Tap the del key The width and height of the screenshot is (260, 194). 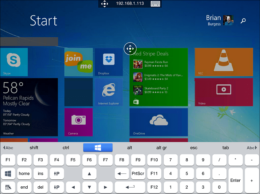pos(41,187)
